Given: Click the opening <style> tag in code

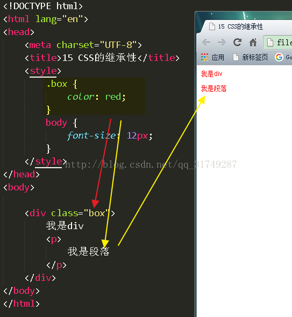Looking at the screenshot, I should pyautogui.click(x=43, y=71).
